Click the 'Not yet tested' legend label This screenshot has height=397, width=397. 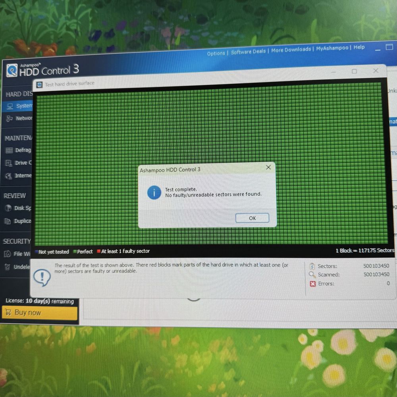[54, 252]
